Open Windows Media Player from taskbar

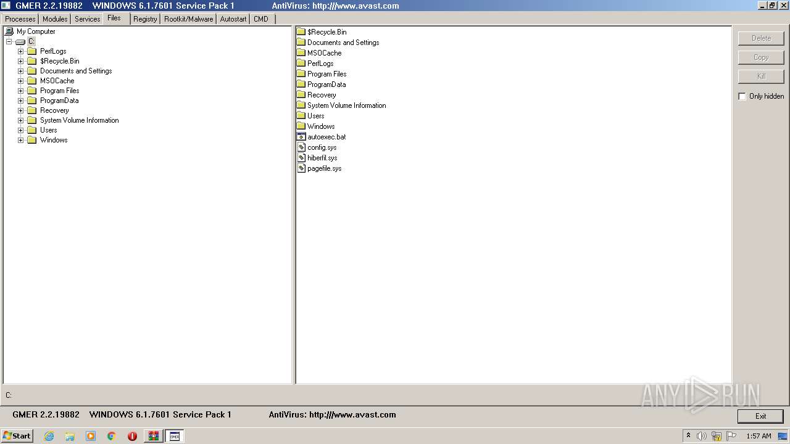point(91,436)
